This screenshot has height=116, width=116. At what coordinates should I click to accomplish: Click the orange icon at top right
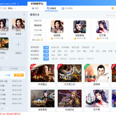tap(112, 8)
